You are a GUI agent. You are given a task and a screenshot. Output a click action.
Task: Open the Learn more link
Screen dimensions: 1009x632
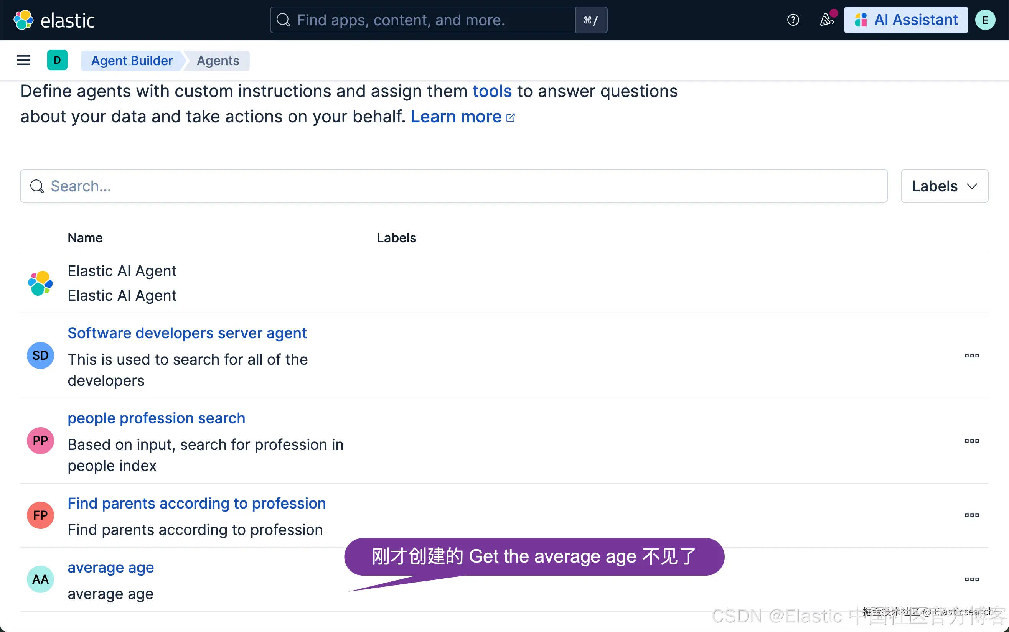456,117
